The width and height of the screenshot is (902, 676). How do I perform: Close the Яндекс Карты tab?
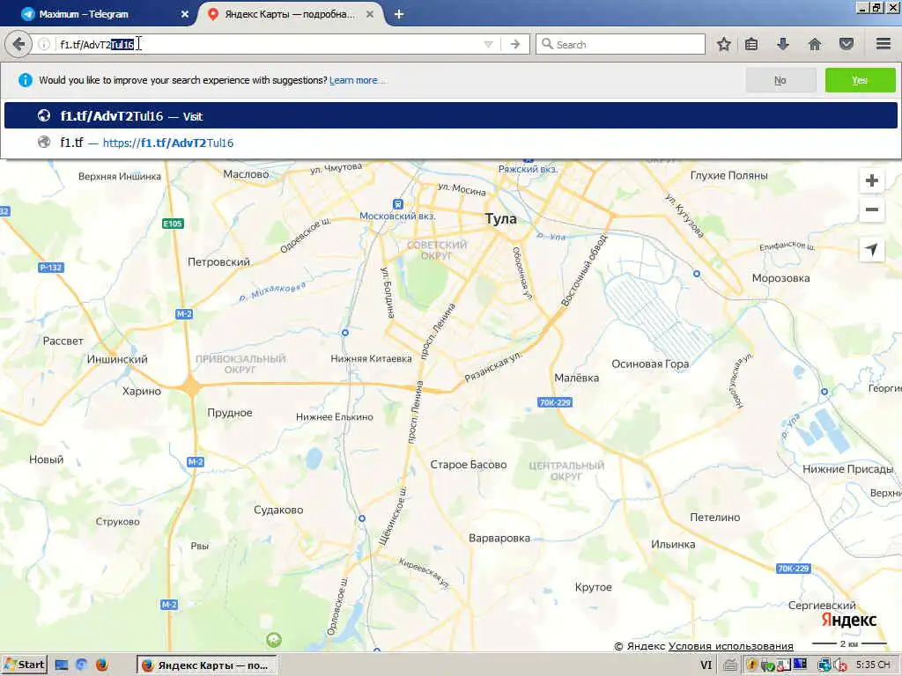tap(370, 14)
